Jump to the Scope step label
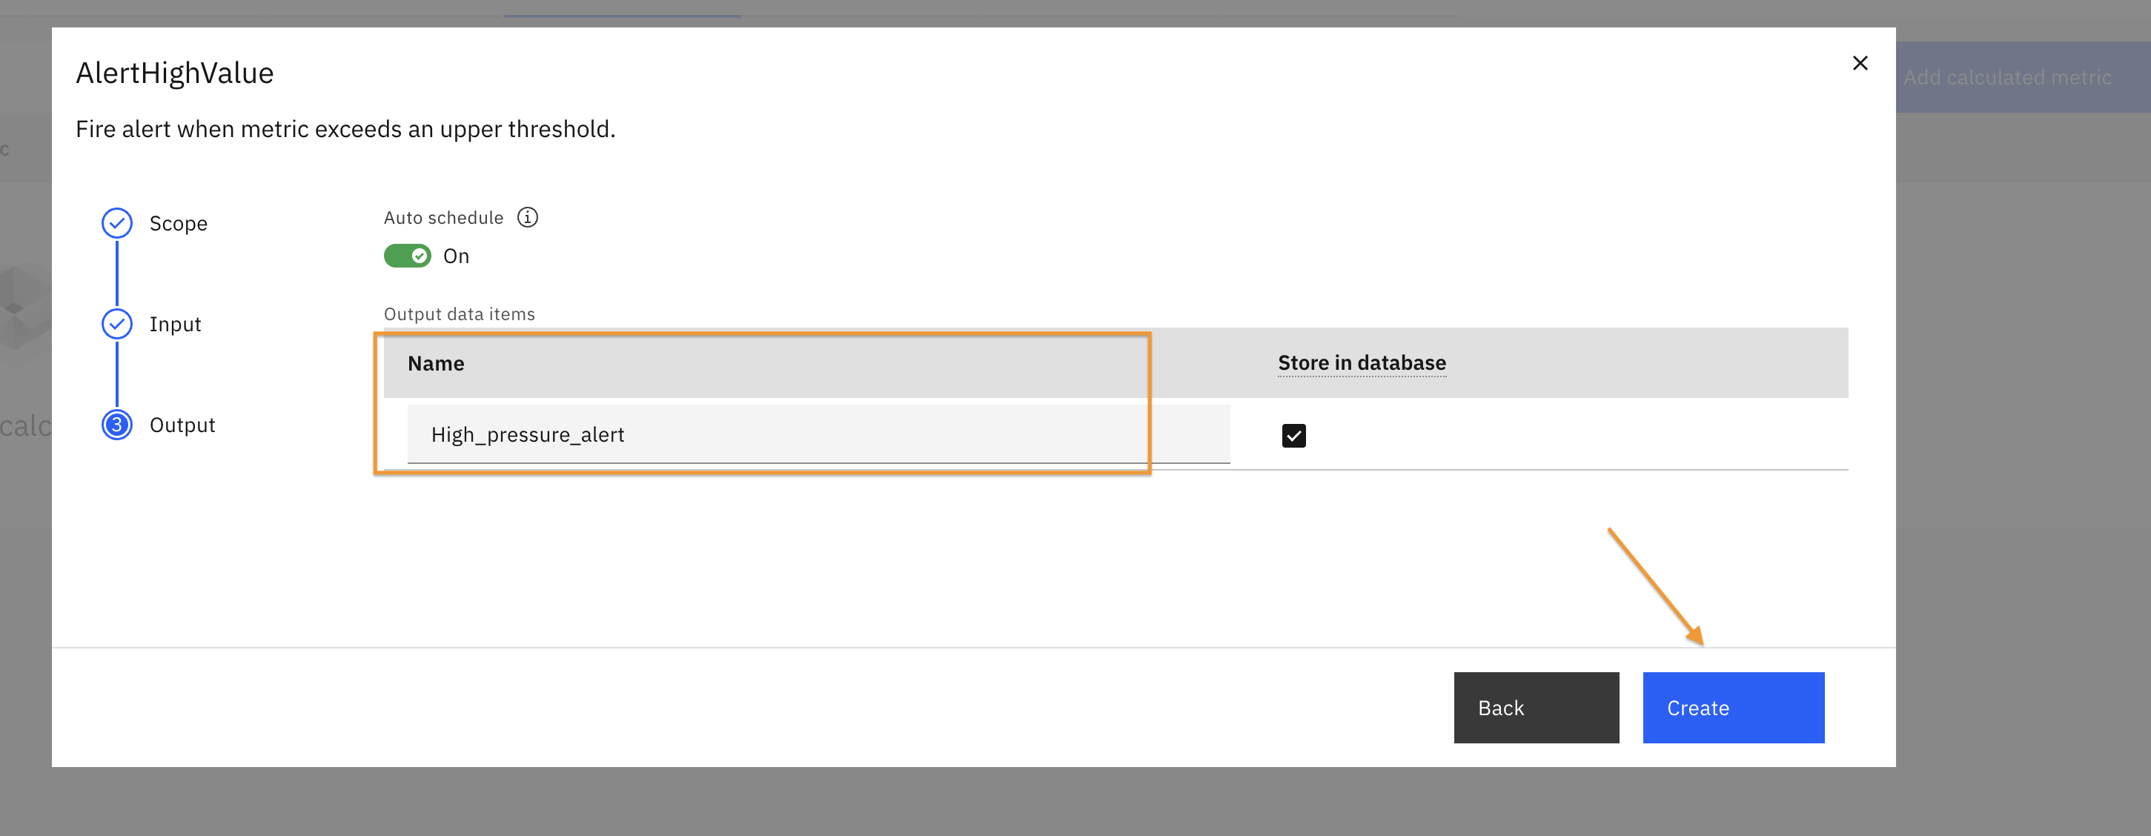This screenshot has width=2151, height=836. point(179,224)
